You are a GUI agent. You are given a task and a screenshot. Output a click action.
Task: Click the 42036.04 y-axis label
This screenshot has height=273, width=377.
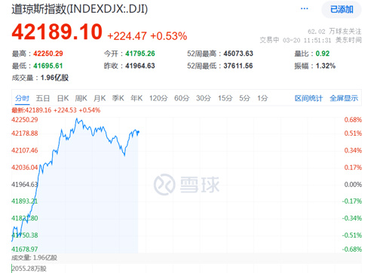[25, 167]
